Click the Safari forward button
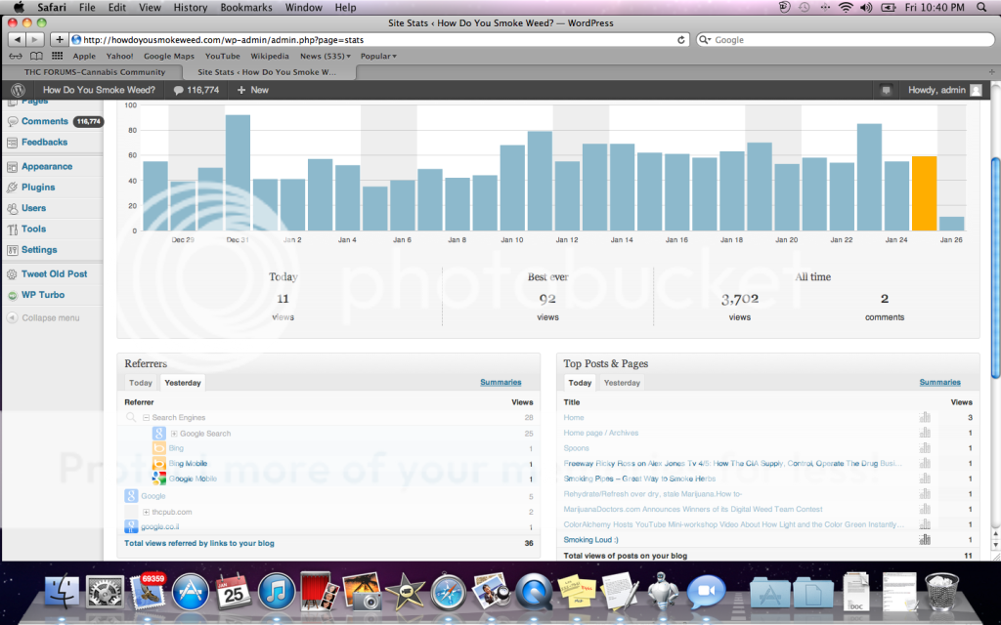1001x625 pixels. pos(35,39)
